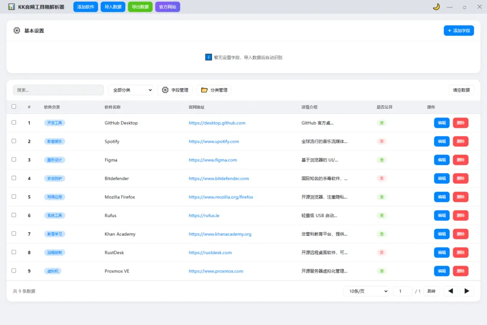Edit the Spotify row
The height and width of the screenshot is (325, 487).
tap(442, 141)
